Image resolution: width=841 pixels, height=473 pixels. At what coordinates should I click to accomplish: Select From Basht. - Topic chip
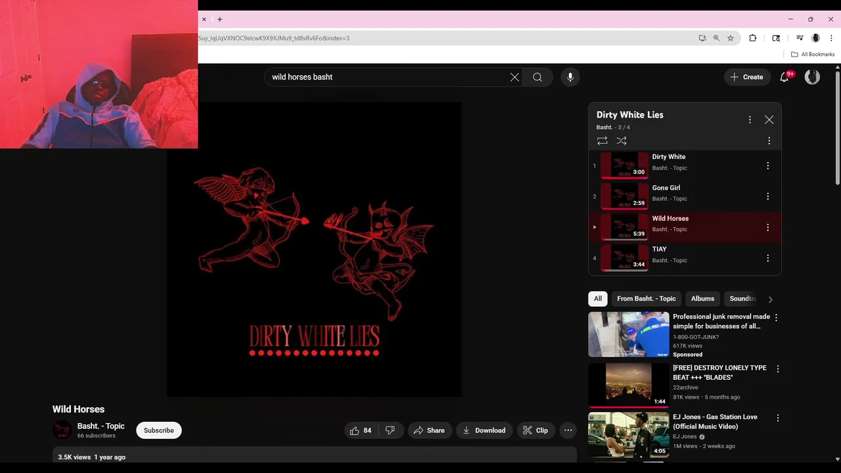[x=646, y=298]
